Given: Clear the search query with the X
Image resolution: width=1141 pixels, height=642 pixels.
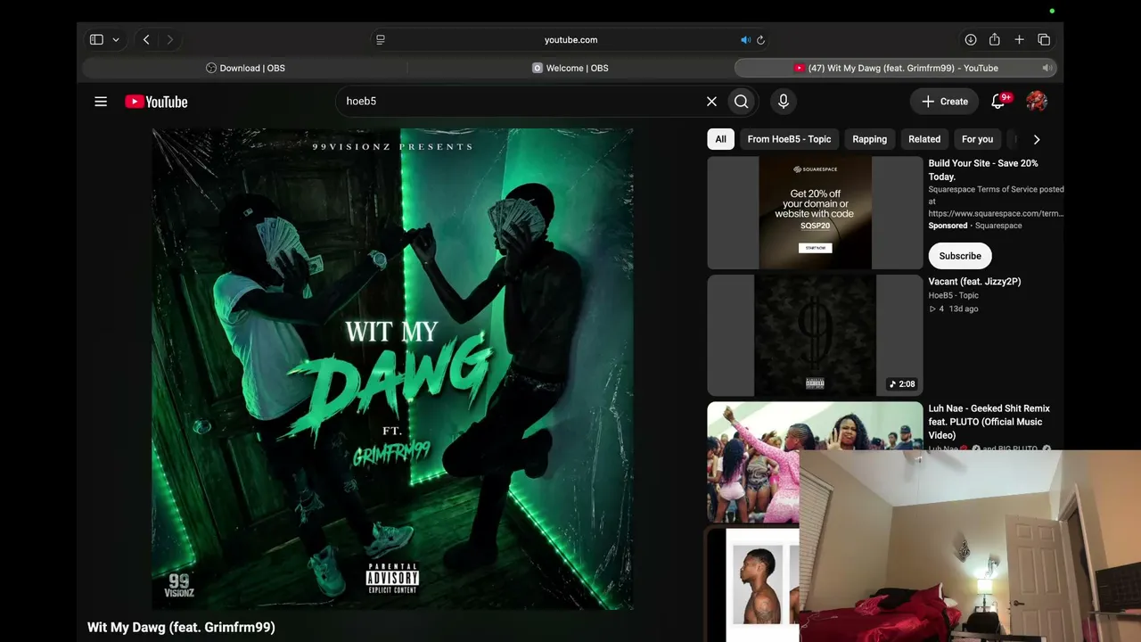Looking at the screenshot, I should point(711,102).
